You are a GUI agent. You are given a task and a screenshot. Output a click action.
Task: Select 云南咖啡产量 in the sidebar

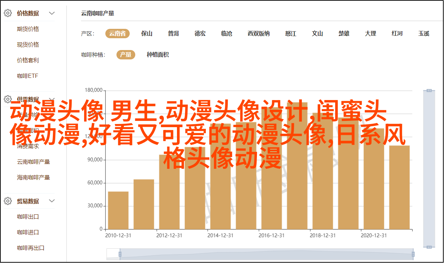33,162
